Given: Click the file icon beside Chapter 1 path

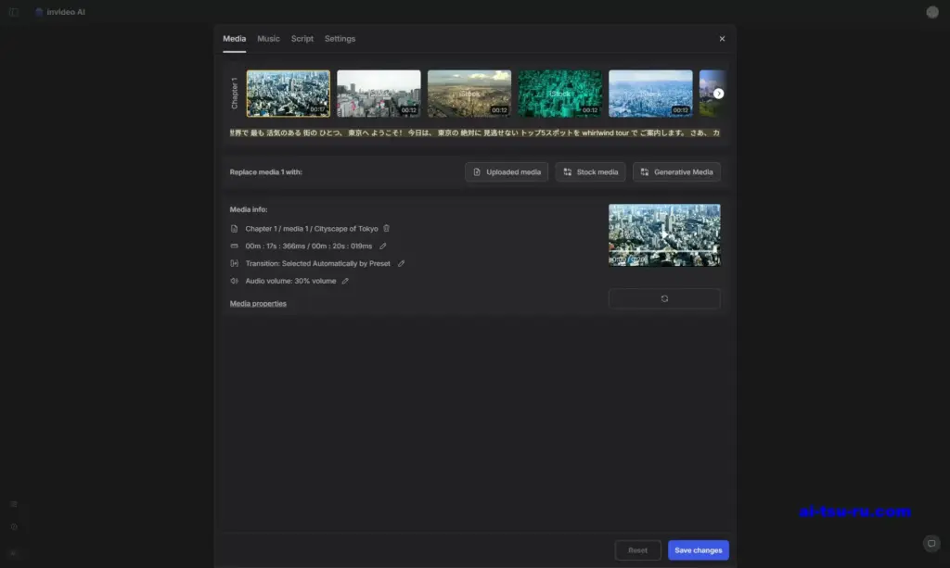Looking at the screenshot, I should (x=235, y=229).
